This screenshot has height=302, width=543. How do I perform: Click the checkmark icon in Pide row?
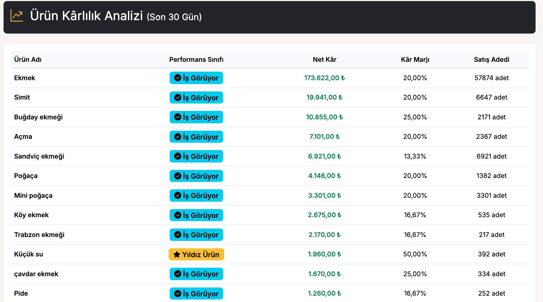pos(178,294)
